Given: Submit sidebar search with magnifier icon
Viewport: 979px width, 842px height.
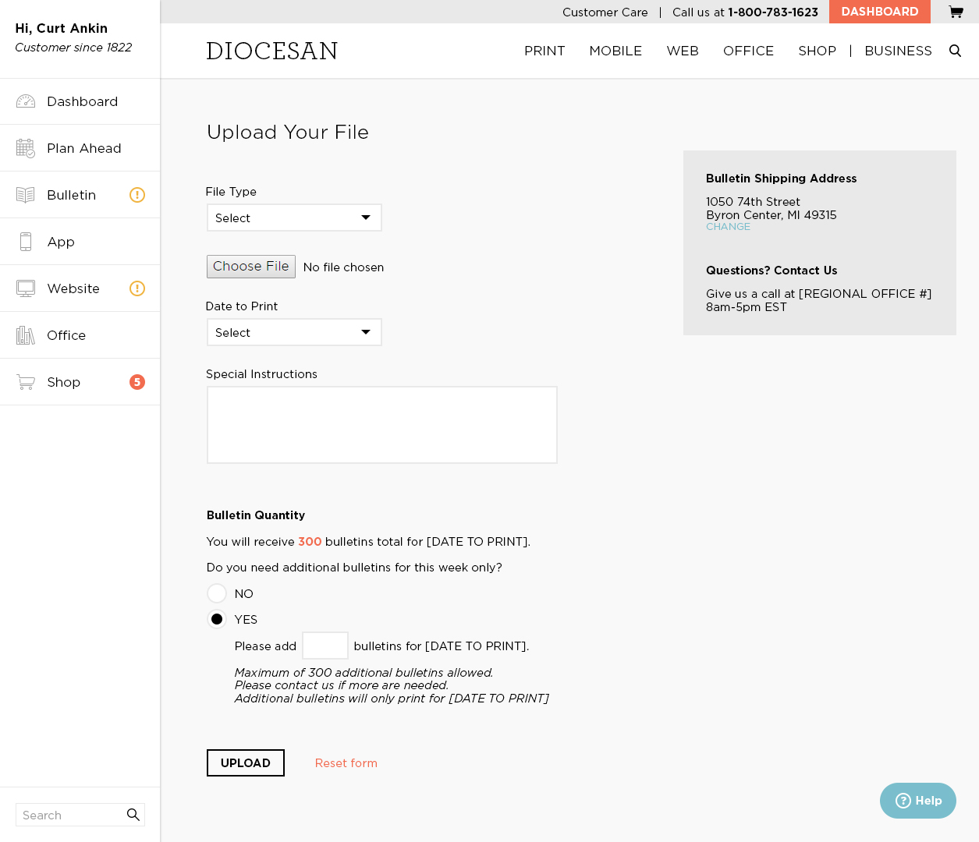Looking at the screenshot, I should pos(133,815).
